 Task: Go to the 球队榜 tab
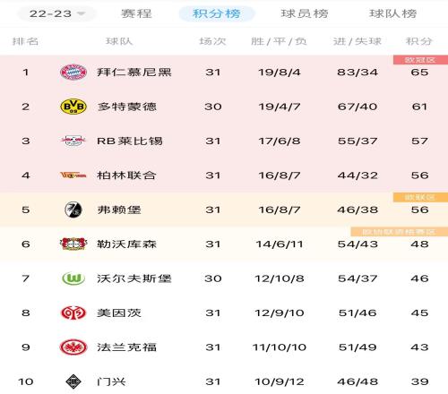pyautogui.click(x=393, y=13)
